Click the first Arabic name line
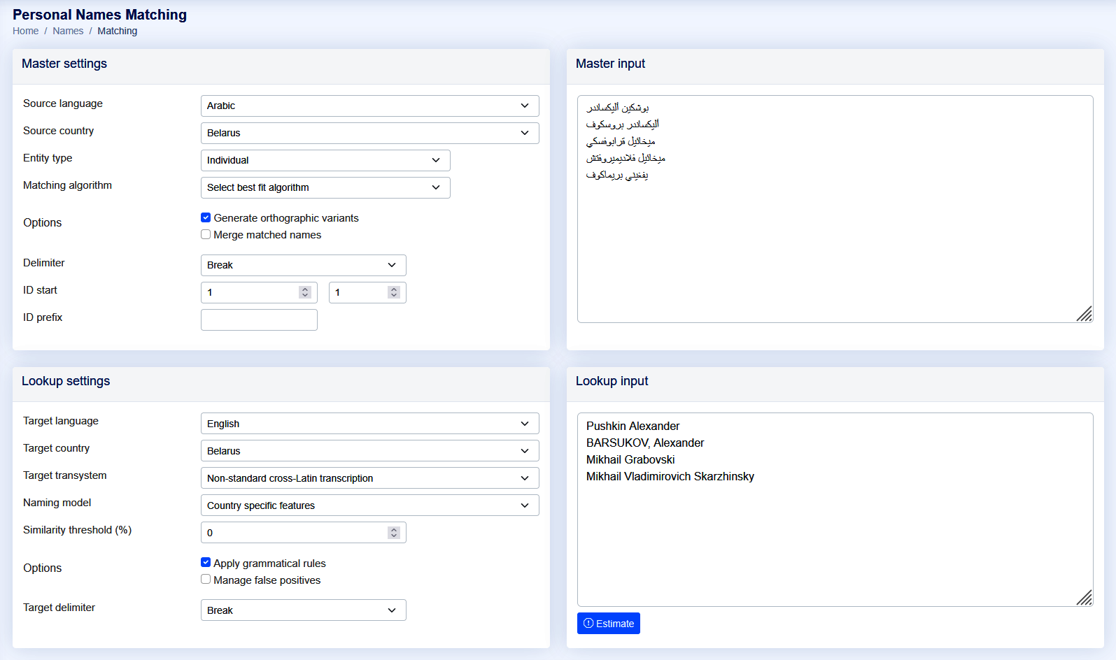1116x660 pixels. [x=618, y=108]
